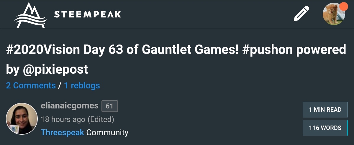354x145 pixels.
Task: Click the 116 WORDS badge
Action: click(x=325, y=128)
